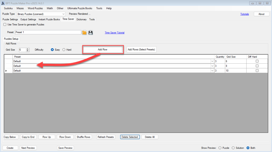Viewport: 272px width, 152px height.
Task: Click inside the Preset name input field
Action: [48, 32]
